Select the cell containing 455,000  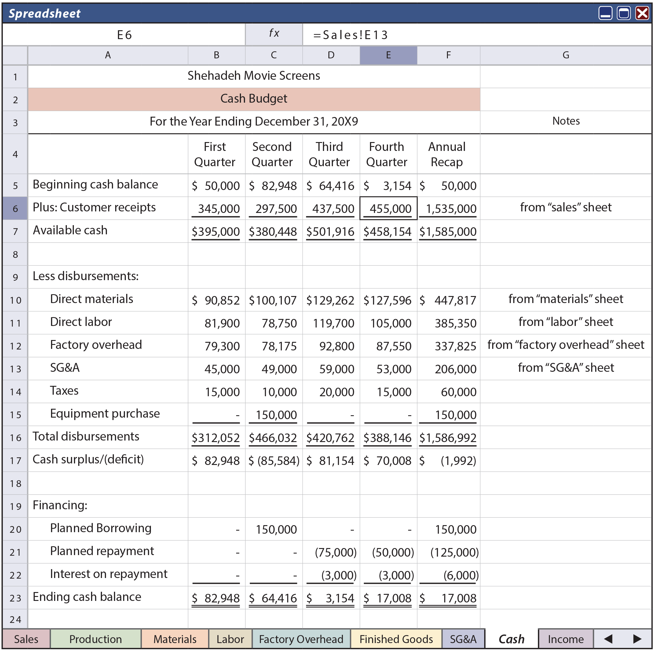[388, 208]
